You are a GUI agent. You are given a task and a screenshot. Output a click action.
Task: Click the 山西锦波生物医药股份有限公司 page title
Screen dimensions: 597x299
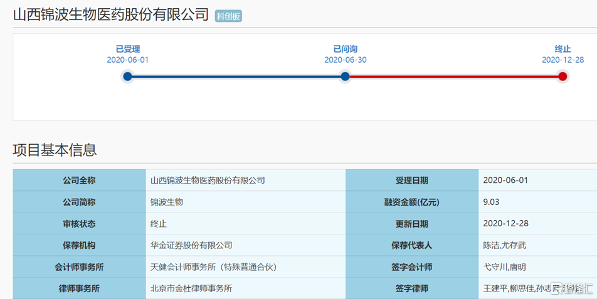tap(111, 15)
